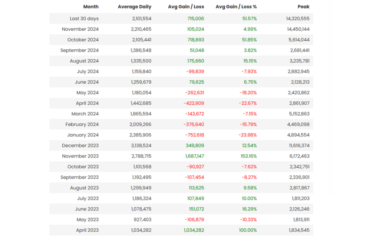Click the Avg Gain / Loss column header
This screenshot has height=243, width=367.
[186, 7]
